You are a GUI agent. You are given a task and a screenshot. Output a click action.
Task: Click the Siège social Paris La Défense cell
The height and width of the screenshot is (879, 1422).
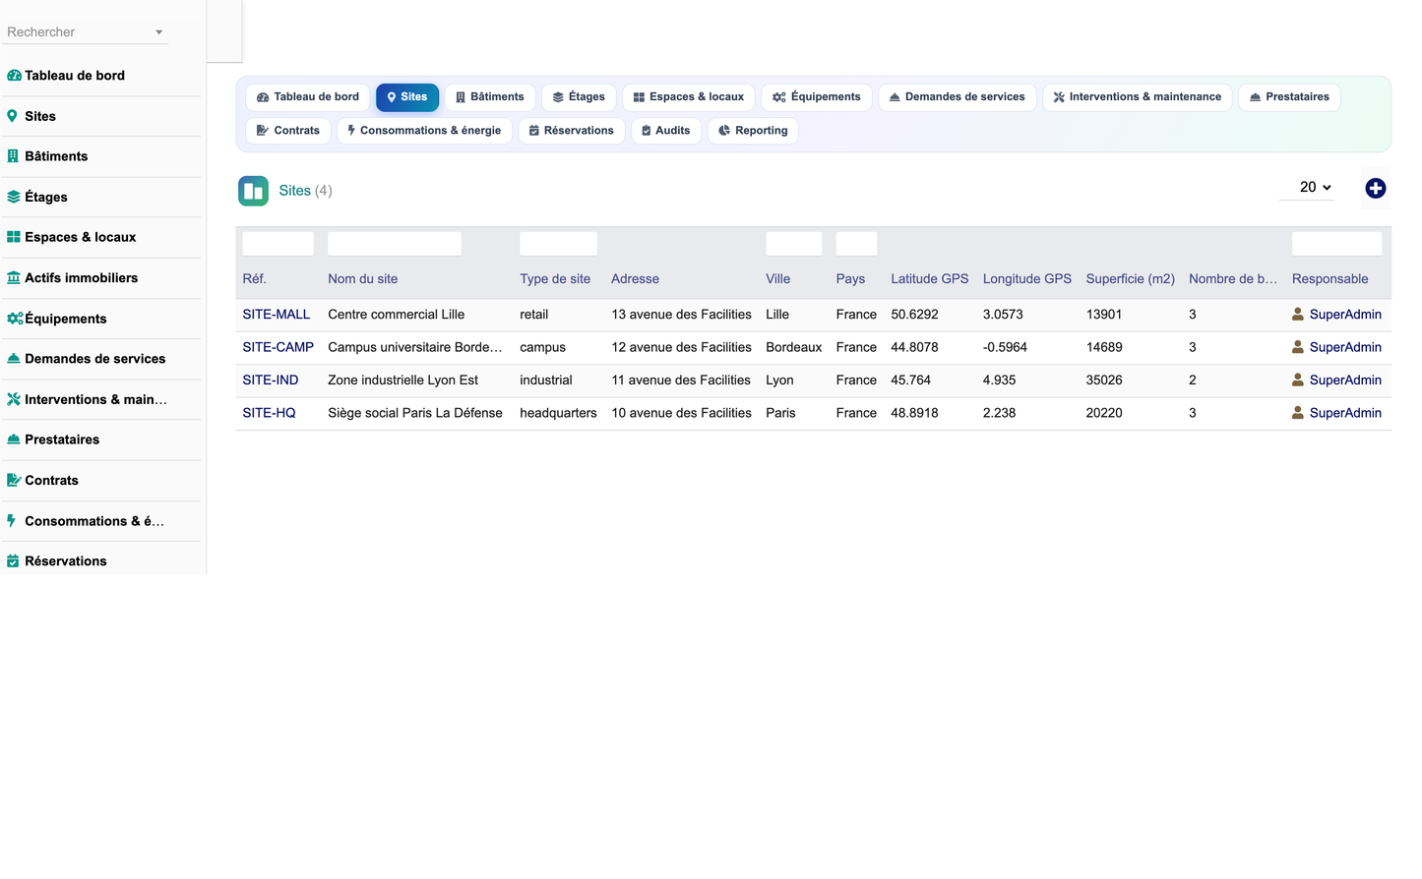[x=415, y=413]
